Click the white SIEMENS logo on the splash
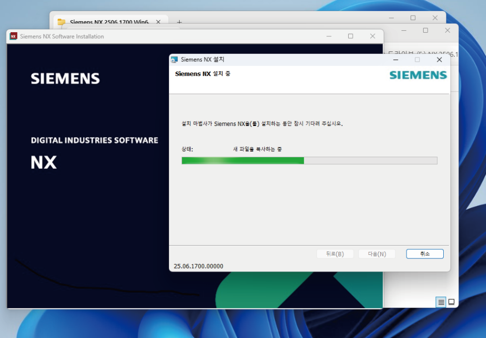 coord(65,78)
